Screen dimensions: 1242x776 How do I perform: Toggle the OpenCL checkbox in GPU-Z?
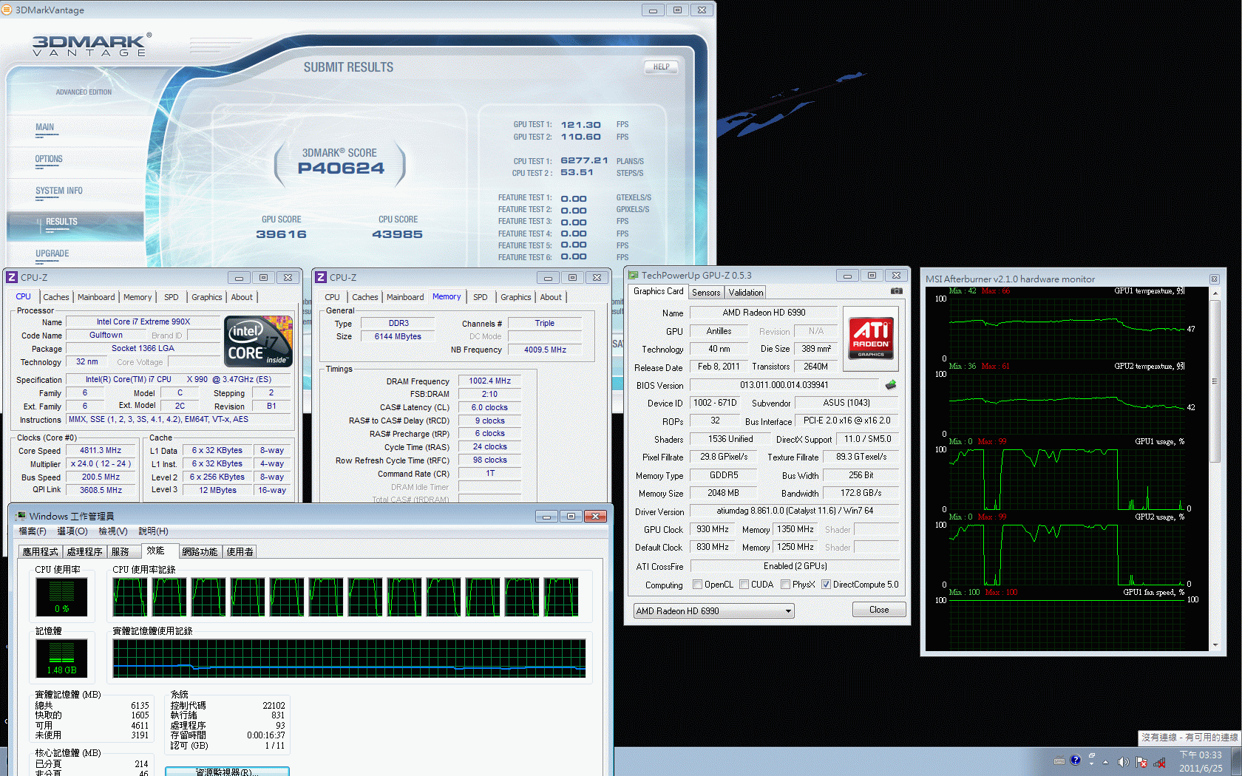(698, 585)
